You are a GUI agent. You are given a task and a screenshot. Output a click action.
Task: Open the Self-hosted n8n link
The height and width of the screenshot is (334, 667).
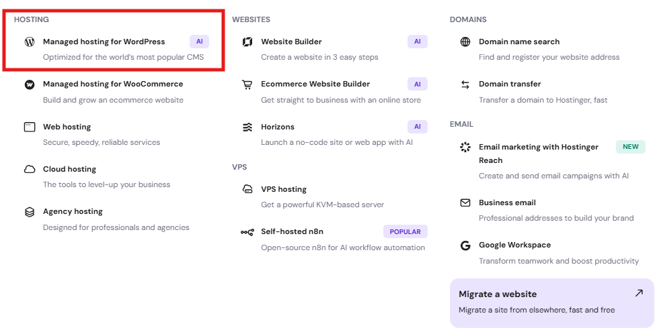coord(292,231)
